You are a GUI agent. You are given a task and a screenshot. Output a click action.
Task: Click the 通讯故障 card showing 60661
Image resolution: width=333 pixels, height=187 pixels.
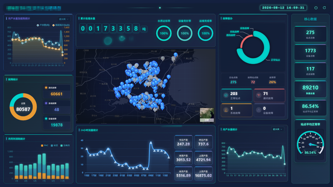[57, 91]
